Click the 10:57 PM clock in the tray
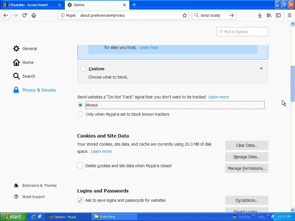The width and height of the screenshot is (295, 221). [x=284, y=217]
